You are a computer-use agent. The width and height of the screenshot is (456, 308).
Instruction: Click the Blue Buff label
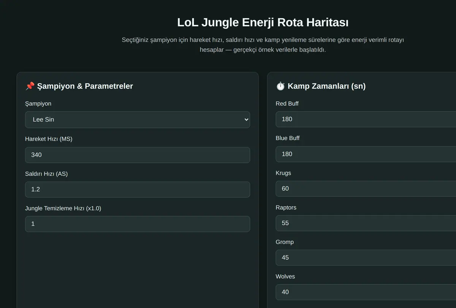click(288, 138)
